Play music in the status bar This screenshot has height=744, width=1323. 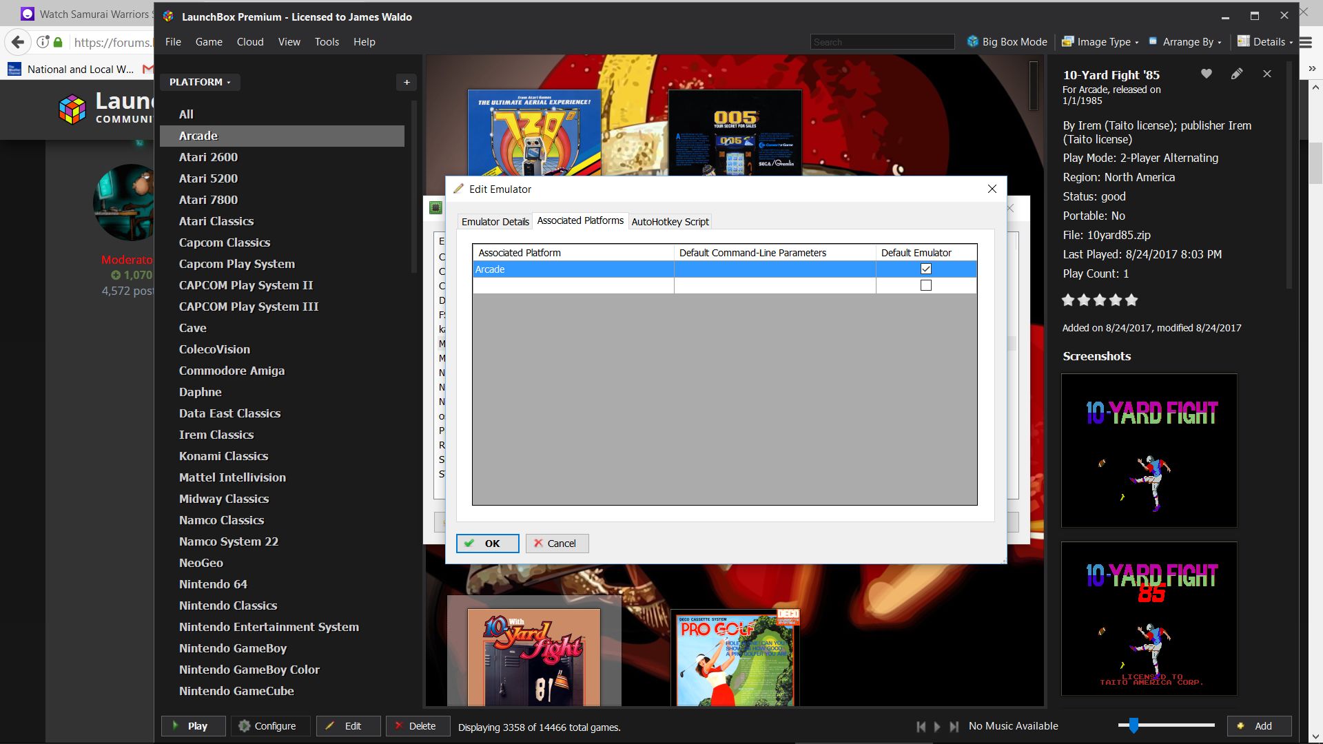pos(937,726)
